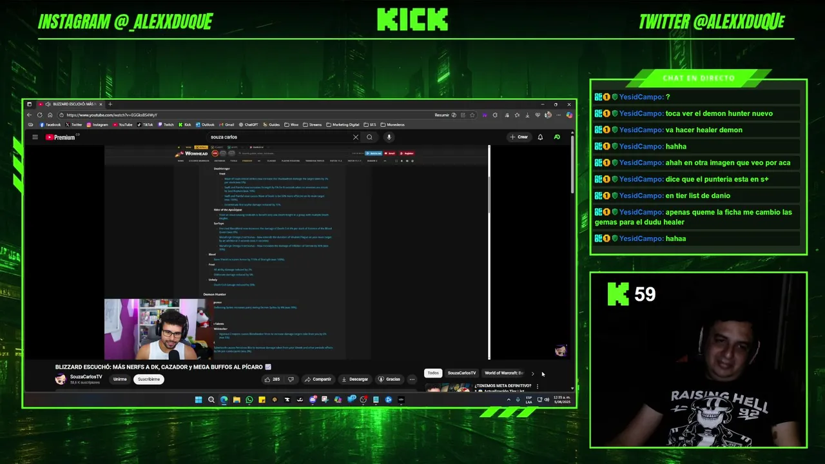
Task: Open WhatsApp from the taskbar
Action: [249, 400]
